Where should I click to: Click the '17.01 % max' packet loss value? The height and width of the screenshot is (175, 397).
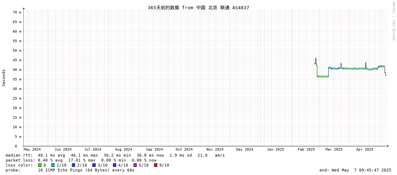(x=82, y=160)
